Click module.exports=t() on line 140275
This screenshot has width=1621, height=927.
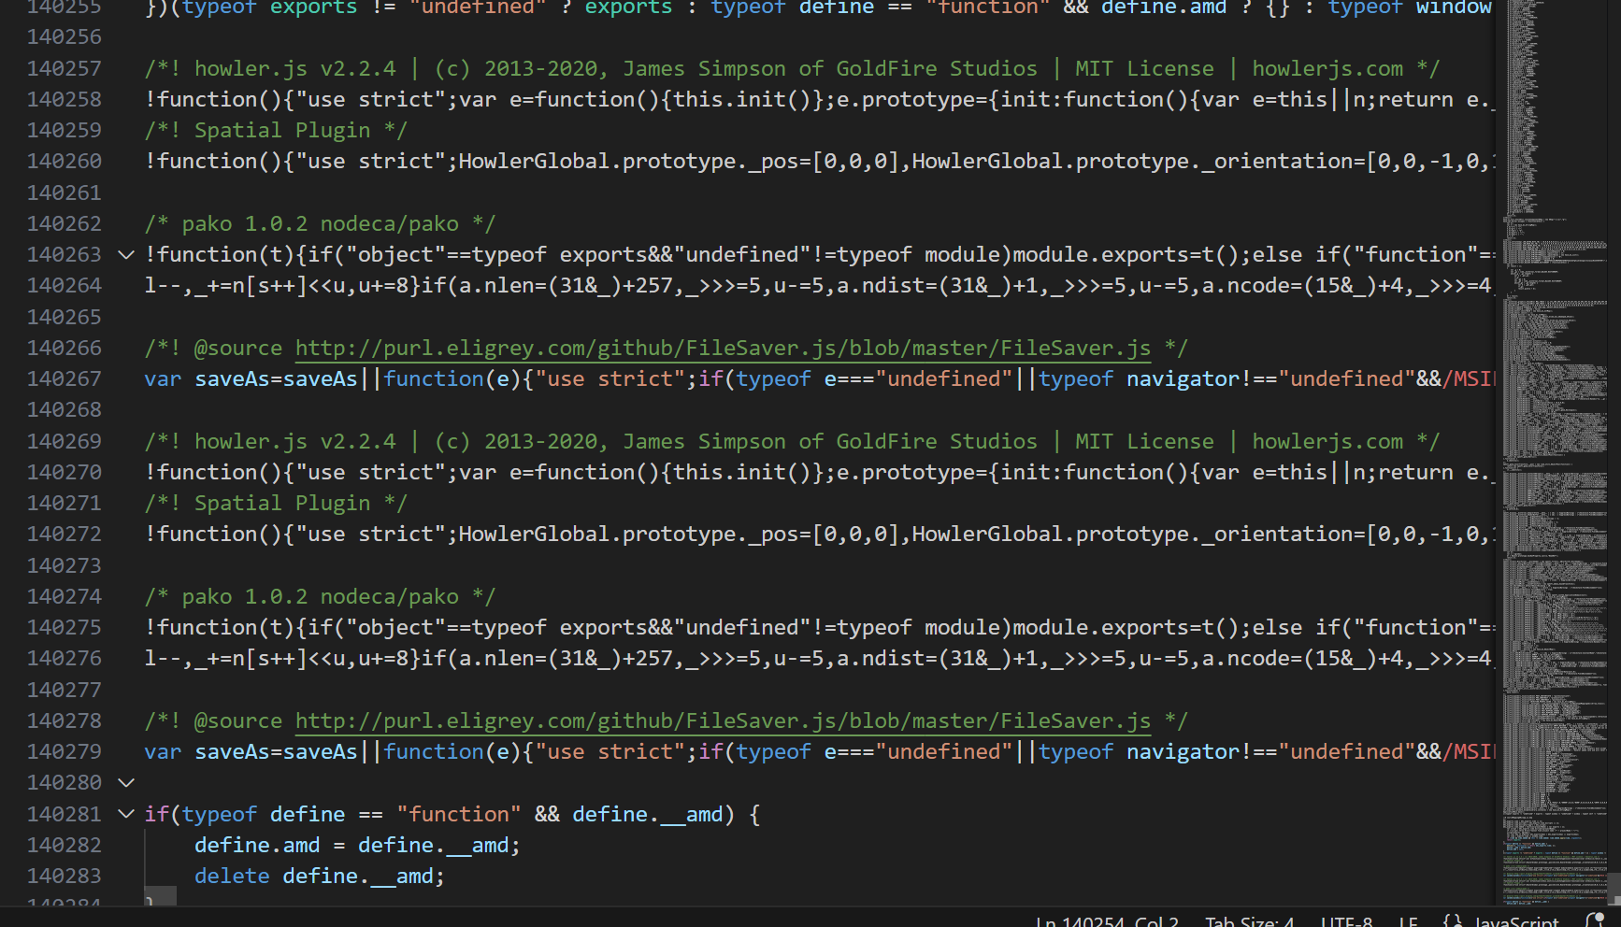pyautogui.click(x=1126, y=627)
